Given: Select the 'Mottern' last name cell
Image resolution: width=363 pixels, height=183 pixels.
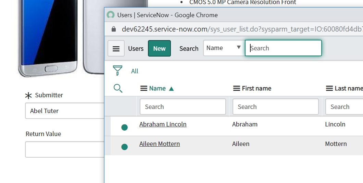Looking at the screenshot, I should (336, 144).
